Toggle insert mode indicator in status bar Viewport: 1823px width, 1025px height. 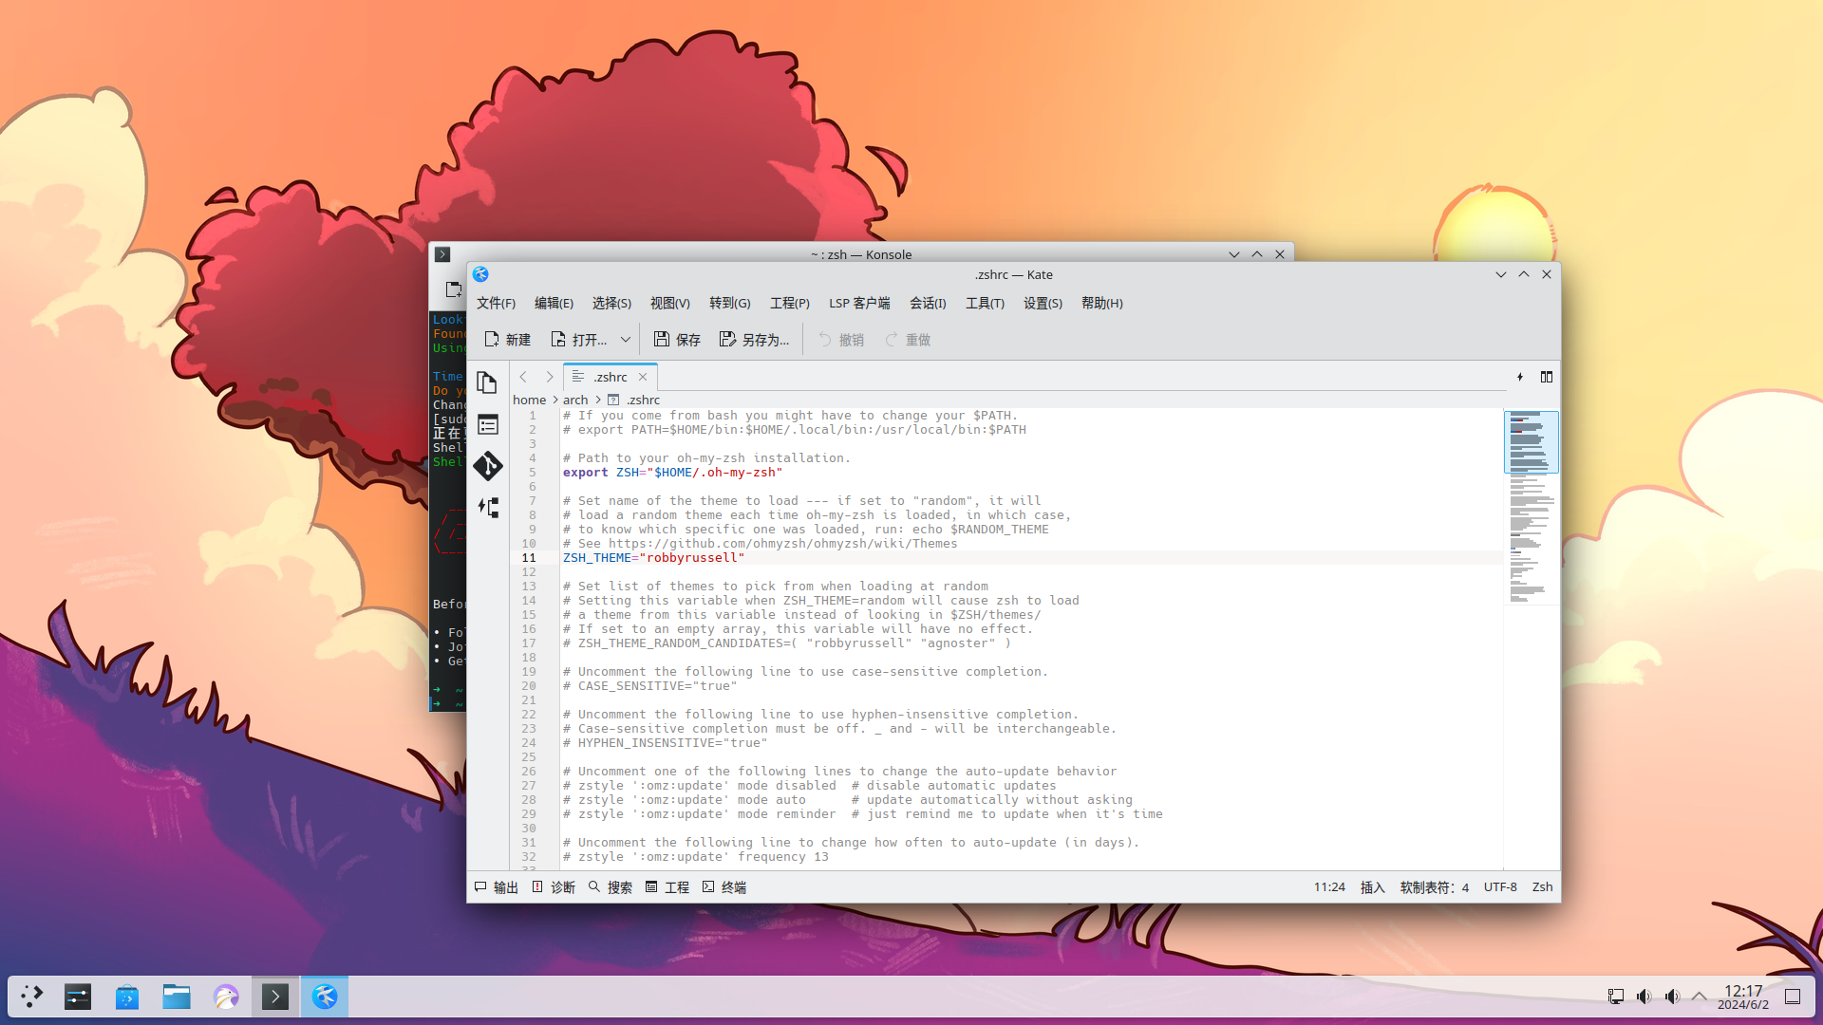click(1372, 887)
